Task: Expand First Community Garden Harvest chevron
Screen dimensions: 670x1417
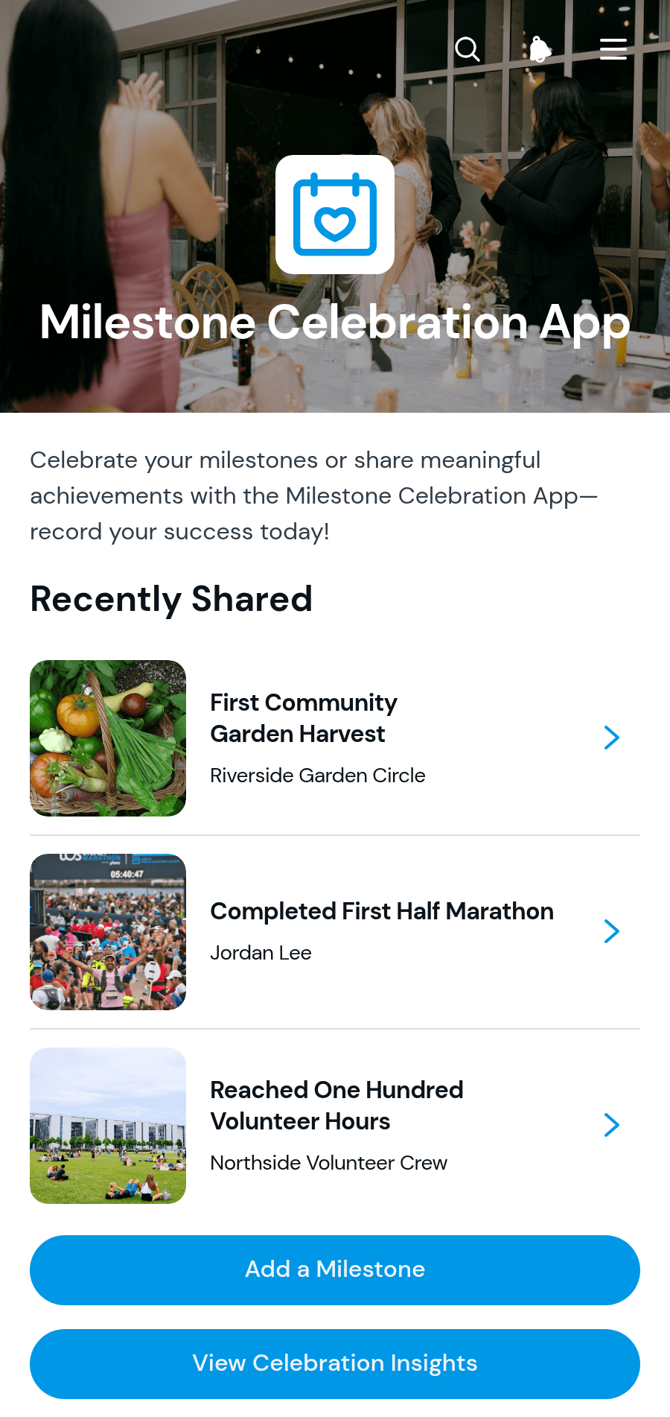Action: [612, 738]
